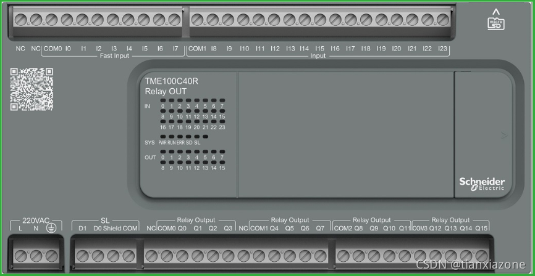This screenshot has width=535, height=276.
Task: Click the screw terminal below Q5
Action: pos(290,256)
